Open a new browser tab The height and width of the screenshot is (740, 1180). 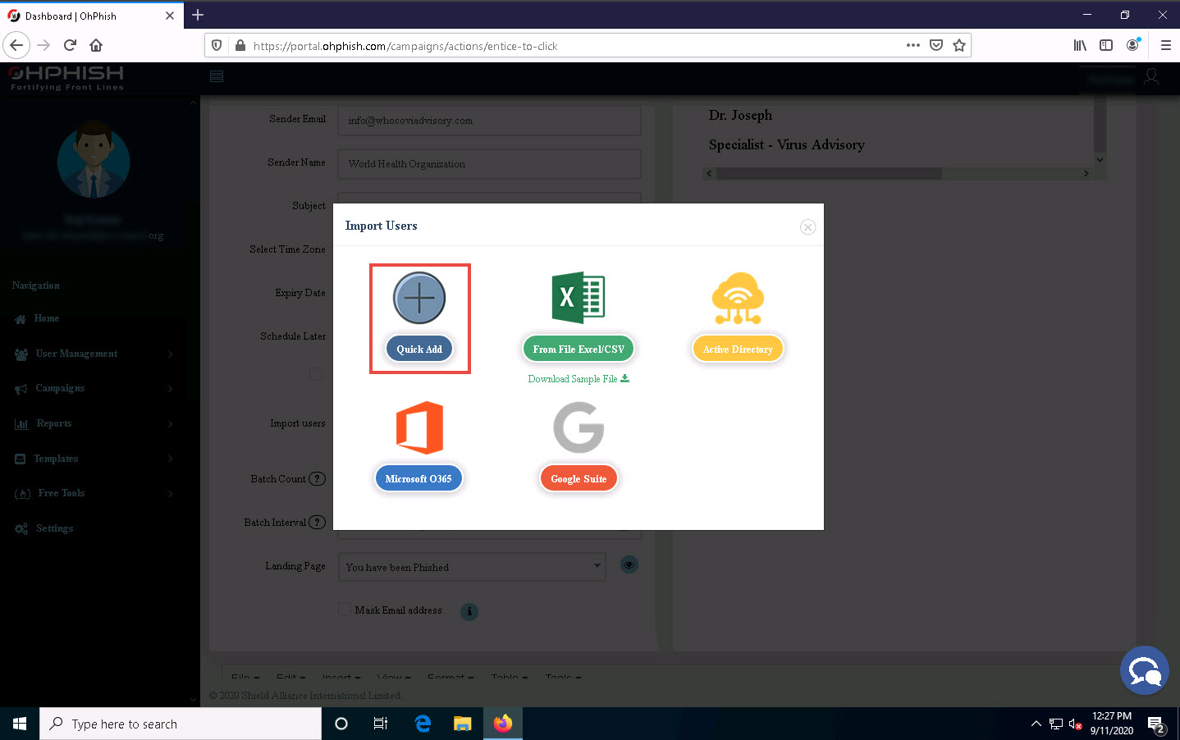pyautogui.click(x=198, y=15)
